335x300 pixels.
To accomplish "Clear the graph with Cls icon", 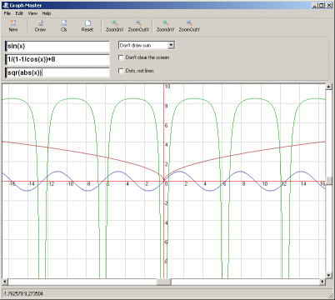I will tap(64, 23).
